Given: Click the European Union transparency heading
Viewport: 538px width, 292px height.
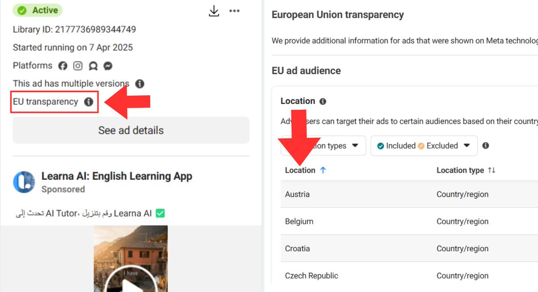Looking at the screenshot, I should point(338,15).
